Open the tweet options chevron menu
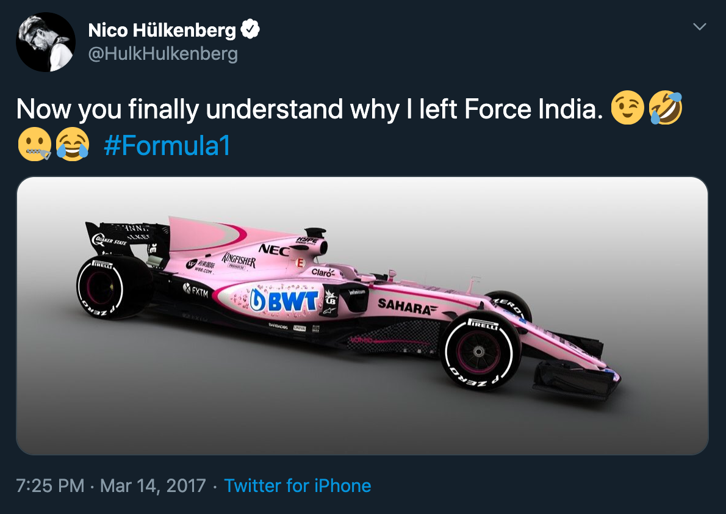Screen dimensions: 726x514 click(700, 27)
